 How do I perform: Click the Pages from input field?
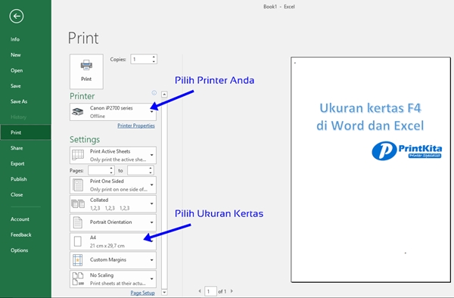pyautogui.click(x=98, y=170)
